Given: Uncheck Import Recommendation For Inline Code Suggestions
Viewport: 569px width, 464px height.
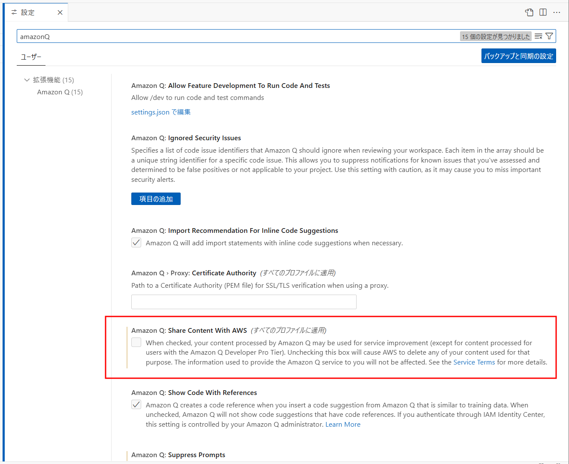Looking at the screenshot, I should pos(136,243).
